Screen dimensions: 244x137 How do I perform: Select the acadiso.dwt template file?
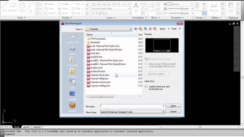pyautogui.click(x=95, y=68)
